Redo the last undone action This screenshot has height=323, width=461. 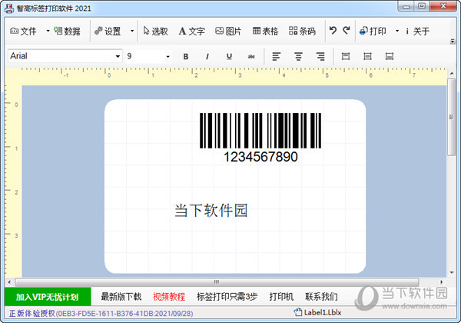(347, 30)
